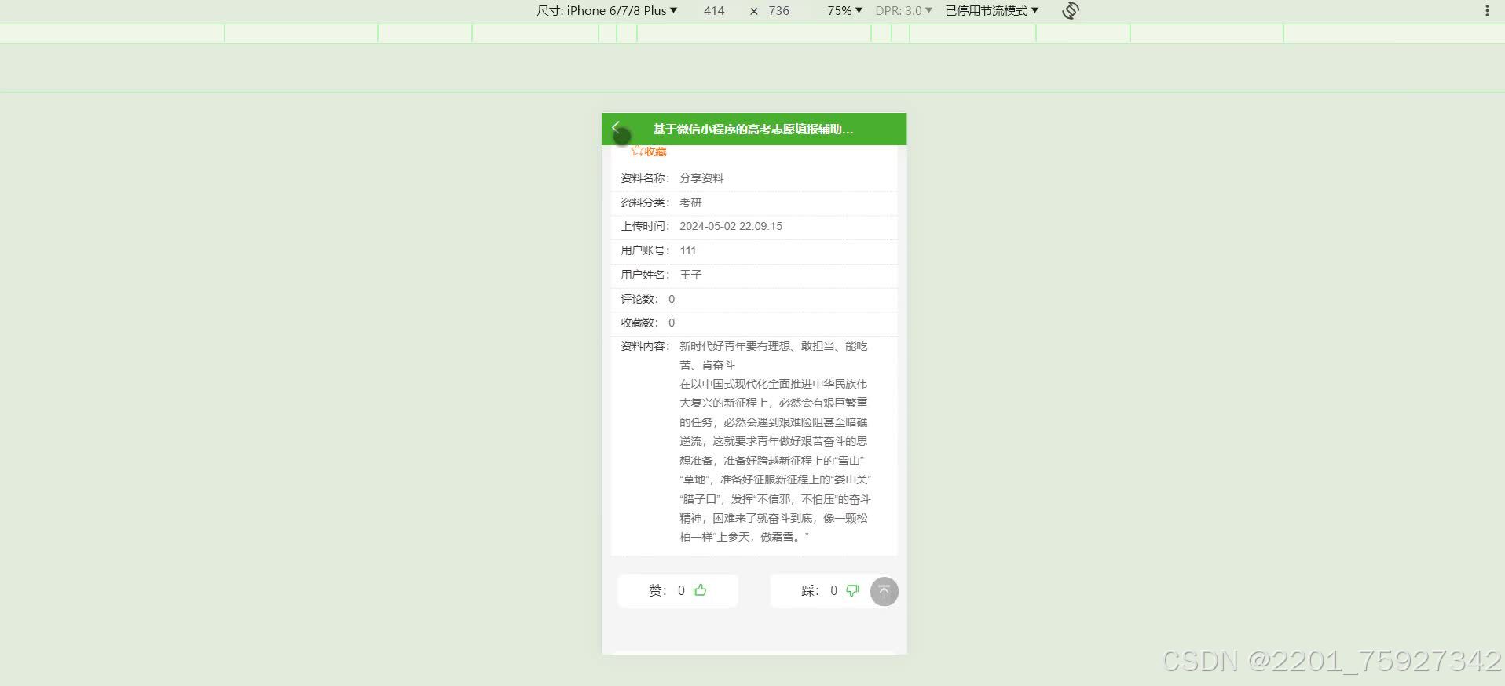Click the green thumbs-down dislike icon
This screenshot has width=1505, height=686.
[x=852, y=590]
